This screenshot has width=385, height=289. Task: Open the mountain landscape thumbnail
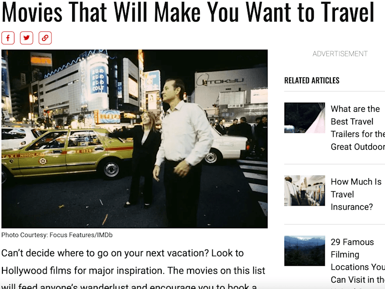[x=305, y=251]
